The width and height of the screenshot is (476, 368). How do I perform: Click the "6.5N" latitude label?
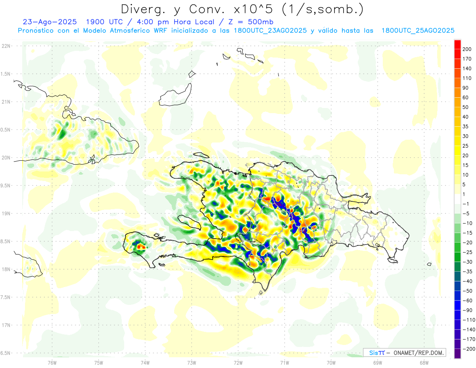pyautogui.click(x=6, y=353)
